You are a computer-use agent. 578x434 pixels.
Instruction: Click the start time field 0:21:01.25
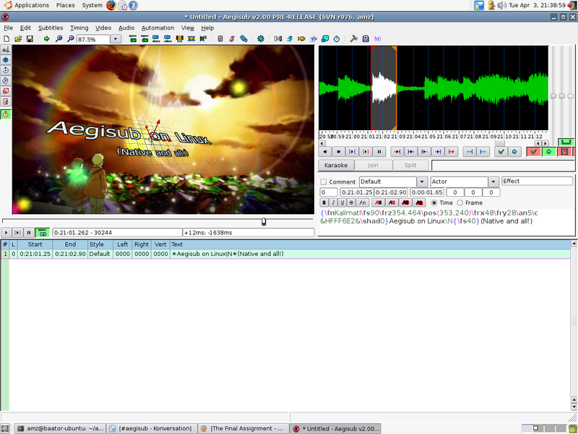[357, 192]
